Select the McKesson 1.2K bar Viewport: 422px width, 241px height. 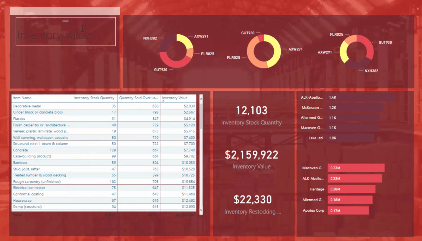(x=355, y=107)
